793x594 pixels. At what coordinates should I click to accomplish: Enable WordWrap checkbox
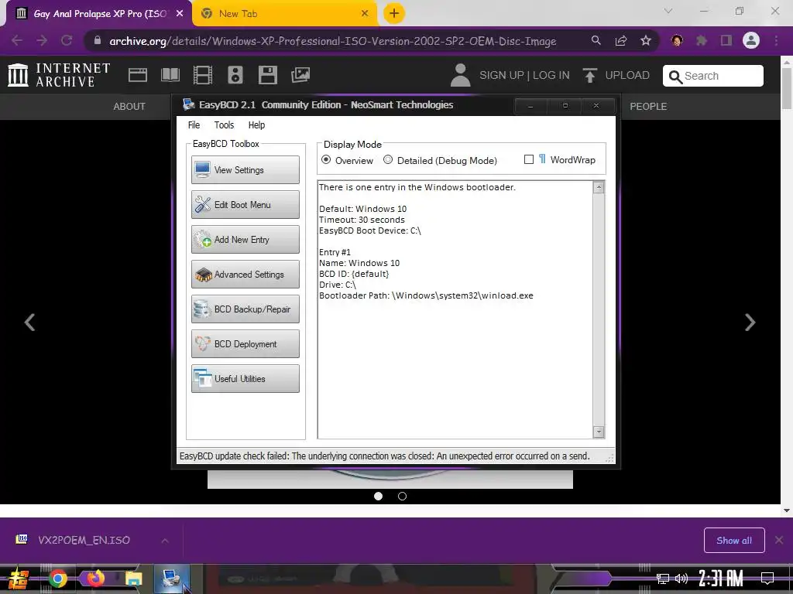point(529,159)
